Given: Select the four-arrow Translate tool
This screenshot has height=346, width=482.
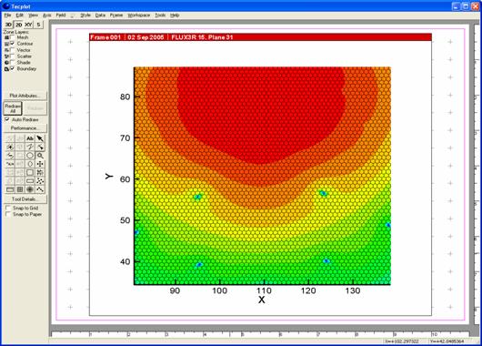Looking at the screenshot, I should tap(40, 164).
